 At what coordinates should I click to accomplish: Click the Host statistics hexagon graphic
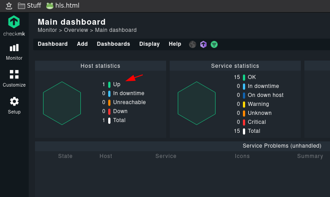click(62, 103)
